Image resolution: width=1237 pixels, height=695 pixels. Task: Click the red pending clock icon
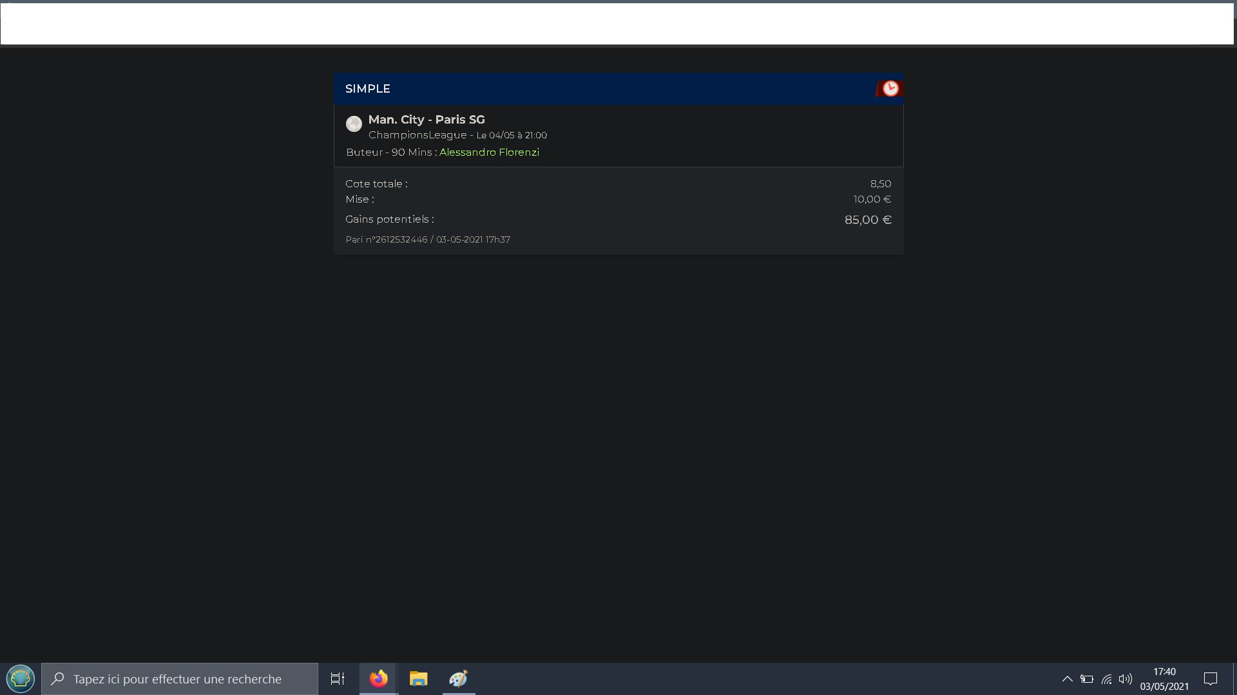[x=890, y=89]
